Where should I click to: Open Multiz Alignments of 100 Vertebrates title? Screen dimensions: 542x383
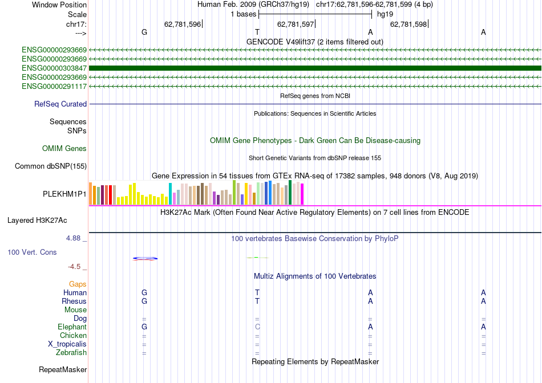(315, 276)
